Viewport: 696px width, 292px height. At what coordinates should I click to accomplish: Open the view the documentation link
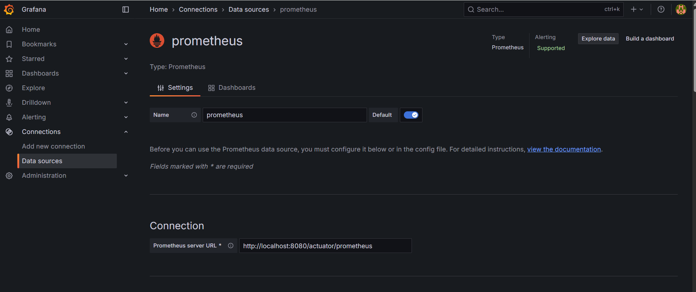click(564, 149)
